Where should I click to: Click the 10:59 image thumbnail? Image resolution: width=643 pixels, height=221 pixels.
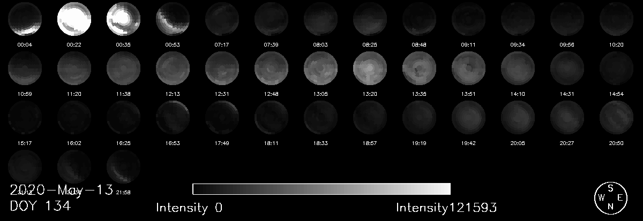click(x=24, y=68)
